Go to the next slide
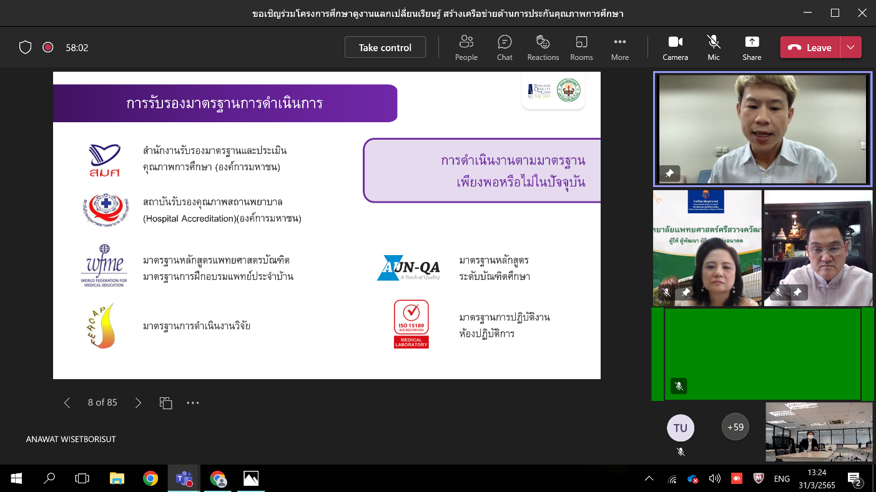Image resolution: width=876 pixels, height=492 pixels. point(138,403)
